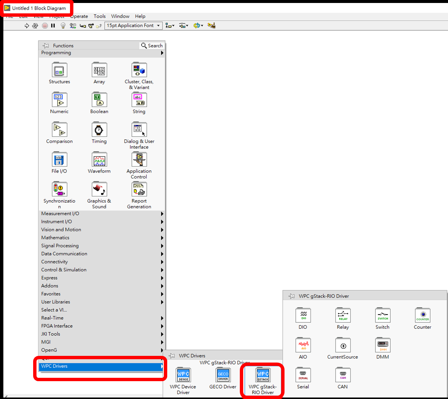448x399 pixels.
Task: Open the Align Objects dropdown
Action: click(168, 25)
